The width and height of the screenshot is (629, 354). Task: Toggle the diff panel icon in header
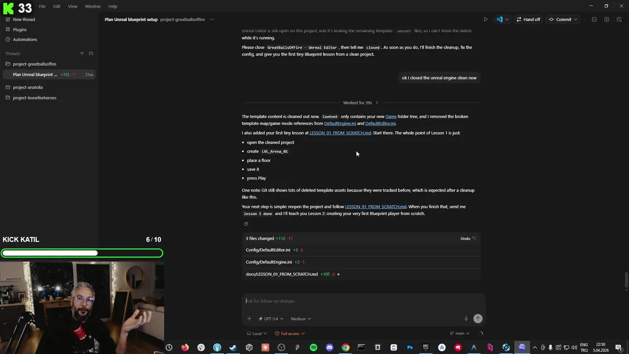tap(606, 20)
